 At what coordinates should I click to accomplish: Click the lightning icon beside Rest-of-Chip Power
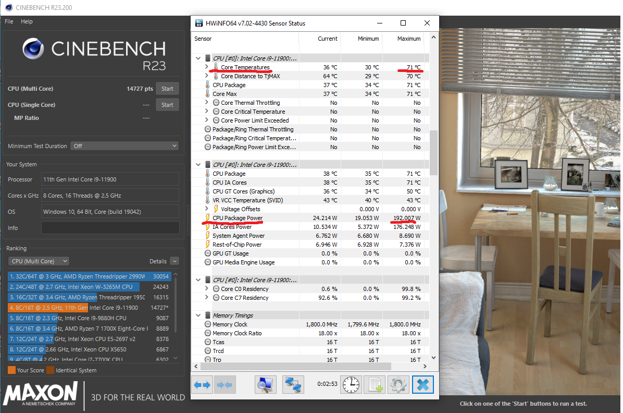coord(207,244)
